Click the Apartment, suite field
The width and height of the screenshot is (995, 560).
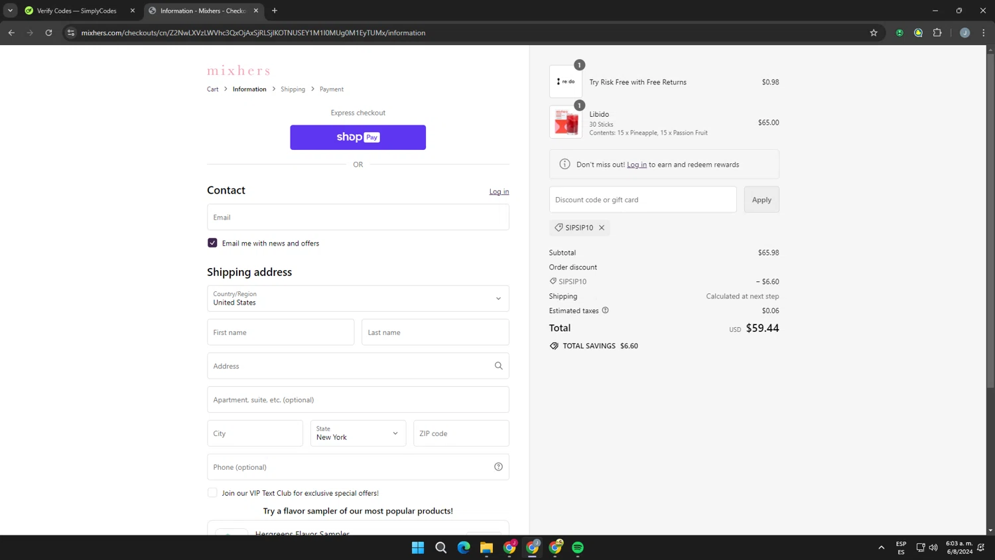tap(358, 399)
